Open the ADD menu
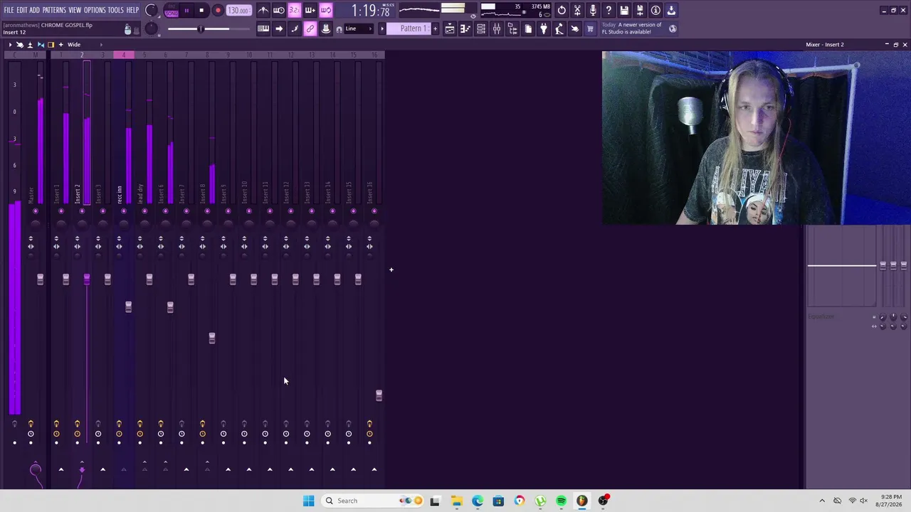 tap(34, 11)
